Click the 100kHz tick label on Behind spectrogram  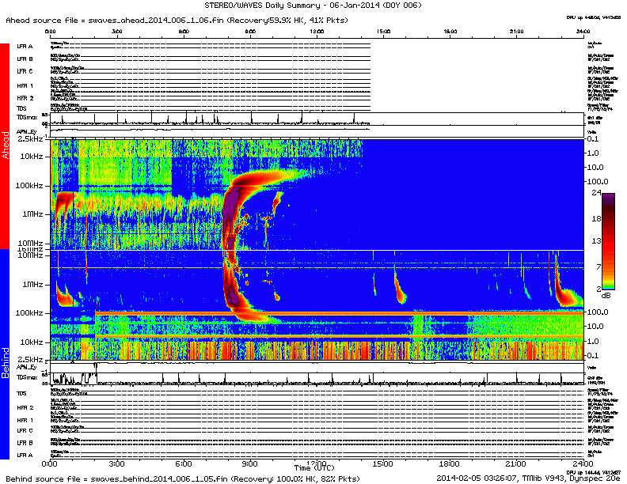[x=28, y=312]
